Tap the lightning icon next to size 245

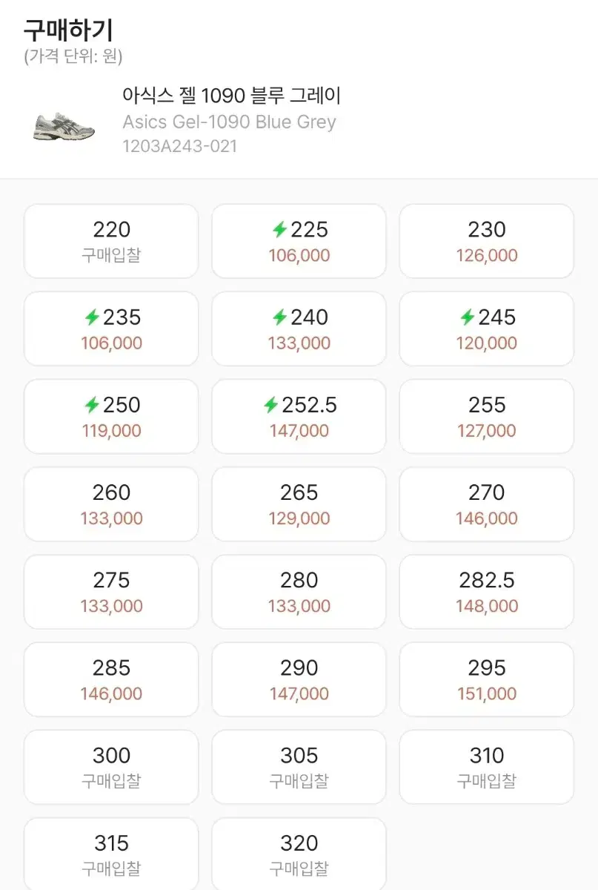click(467, 317)
